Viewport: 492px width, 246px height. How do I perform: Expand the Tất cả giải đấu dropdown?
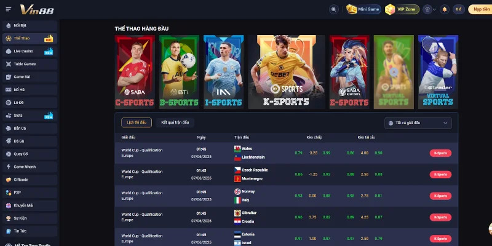click(418, 123)
